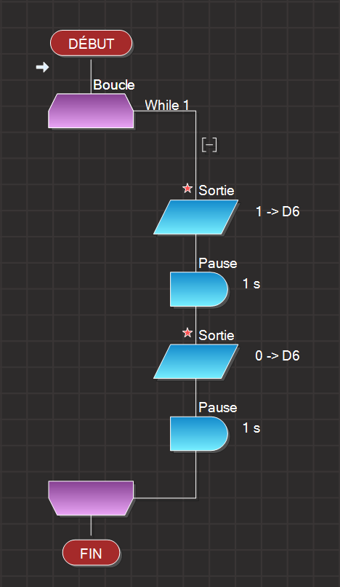The height and width of the screenshot is (587, 340).
Task: Click the While 1 condition label
Action: pyautogui.click(x=167, y=105)
